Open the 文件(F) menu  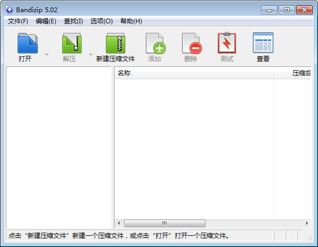pos(18,21)
